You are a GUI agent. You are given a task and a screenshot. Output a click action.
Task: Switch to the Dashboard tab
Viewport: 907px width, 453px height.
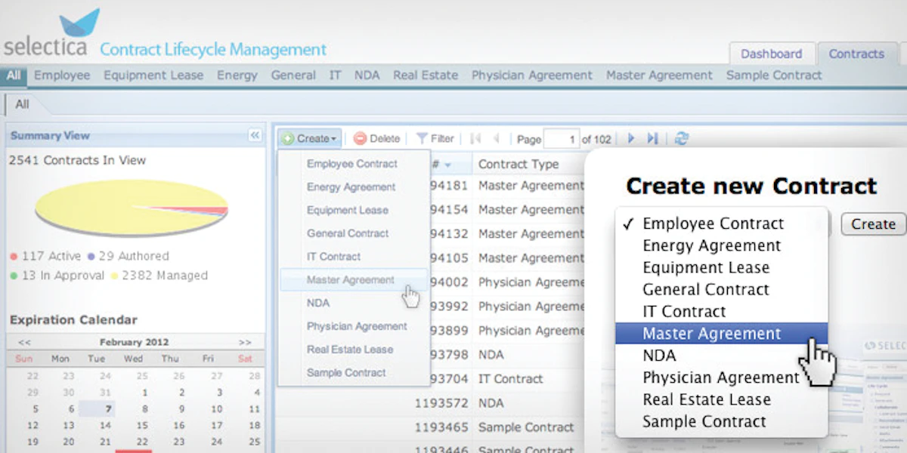[x=771, y=54]
